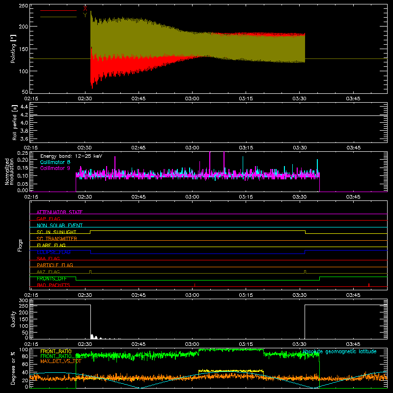The image size is (393, 393).
Task: Click the first BAD_PACKETS spike near 03:00
Action: pos(195,285)
